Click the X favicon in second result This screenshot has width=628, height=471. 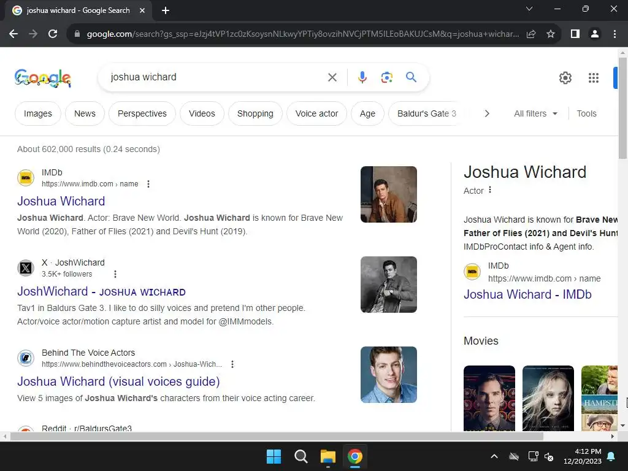point(26,268)
